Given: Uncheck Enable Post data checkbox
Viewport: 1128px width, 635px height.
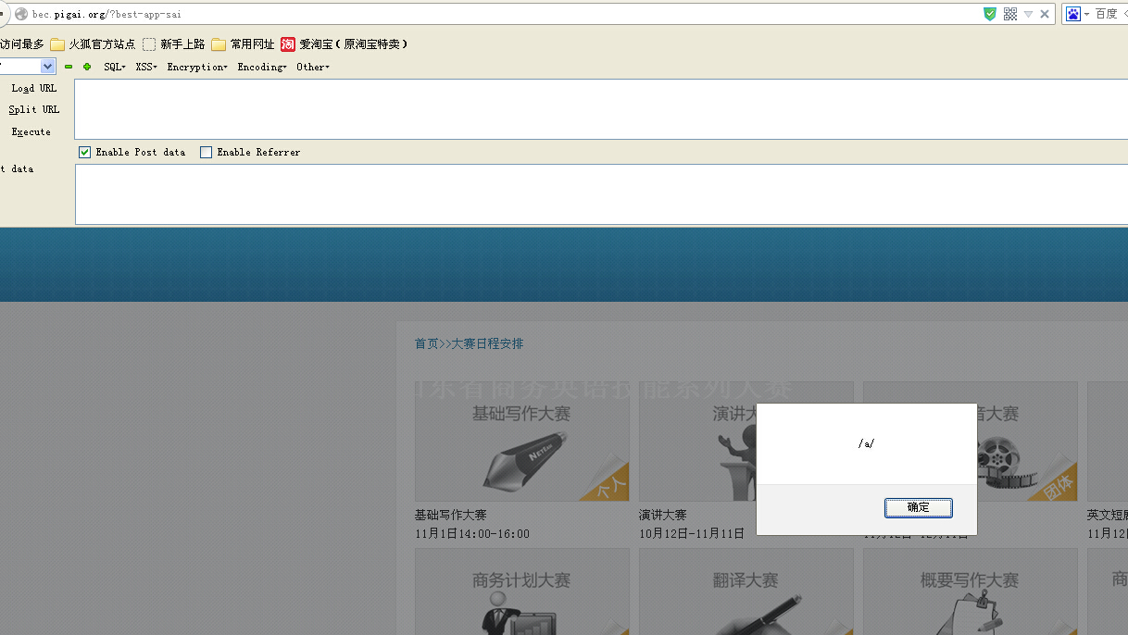Looking at the screenshot, I should 85,152.
